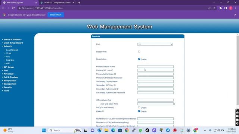The width and height of the screenshot is (239, 134).
Task: Click the address bar URL
Action: point(49,8)
